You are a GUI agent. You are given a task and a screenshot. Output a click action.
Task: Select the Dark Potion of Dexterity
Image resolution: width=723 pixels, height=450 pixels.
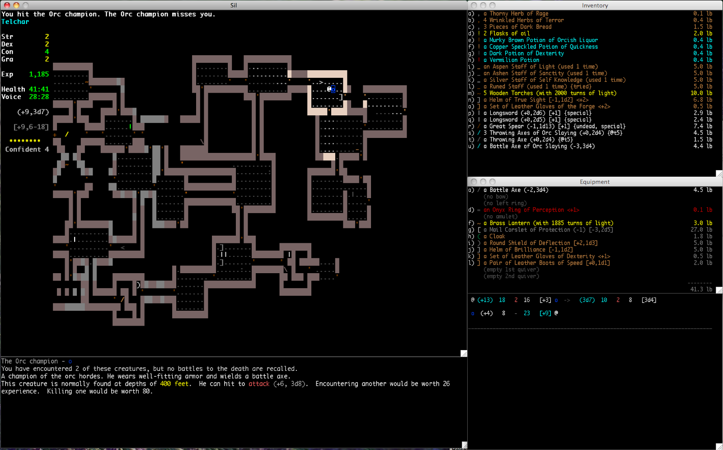[x=590, y=53]
